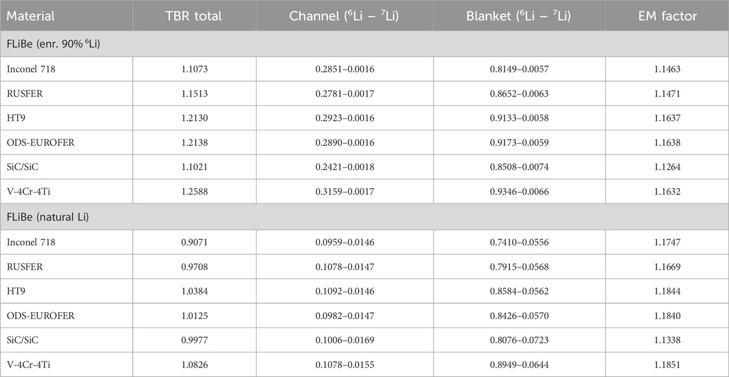
Task: Select the EM factor value 1.1851
Action: pyautogui.click(x=666, y=365)
